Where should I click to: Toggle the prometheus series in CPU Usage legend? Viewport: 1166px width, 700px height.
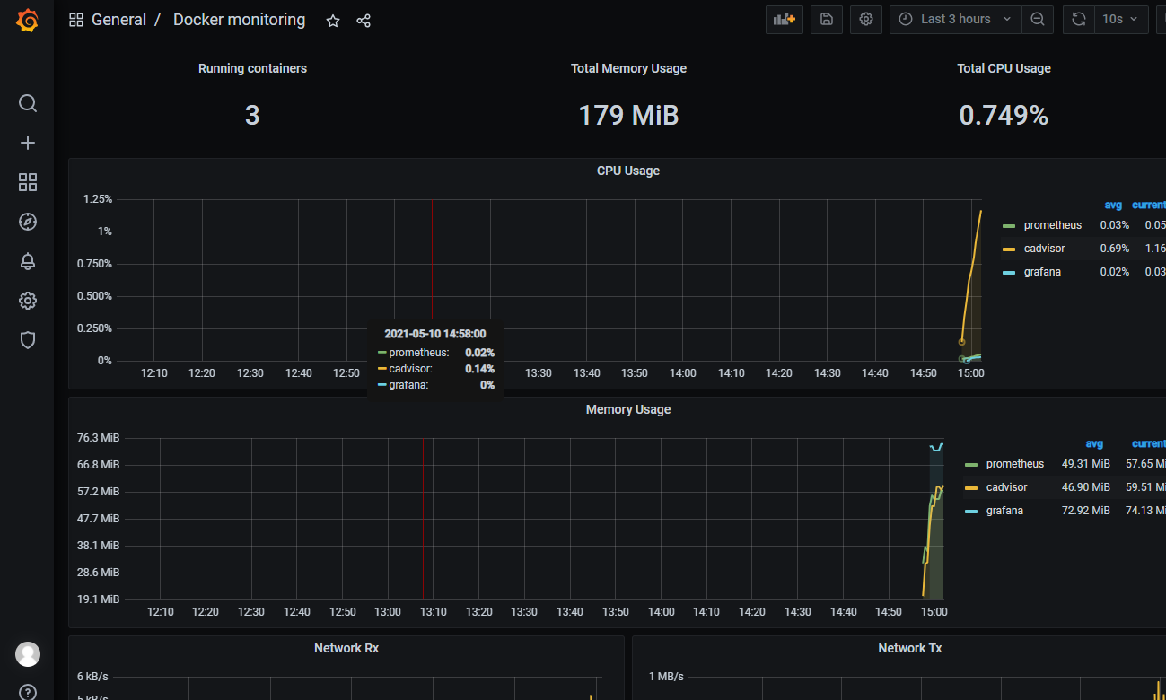pos(1052,225)
